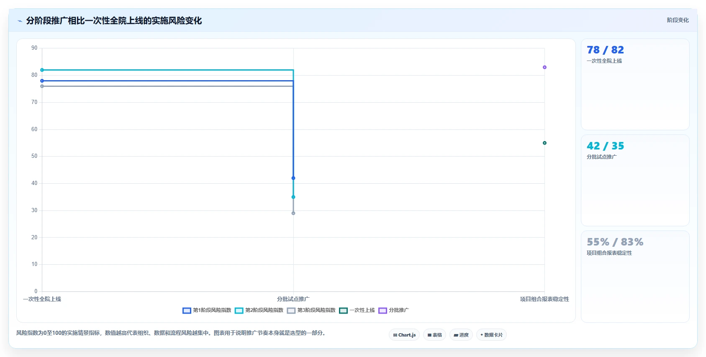Click the y-axis tick label 50
The width and height of the screenshot is (706, 357).
click(x=34, y=156)
